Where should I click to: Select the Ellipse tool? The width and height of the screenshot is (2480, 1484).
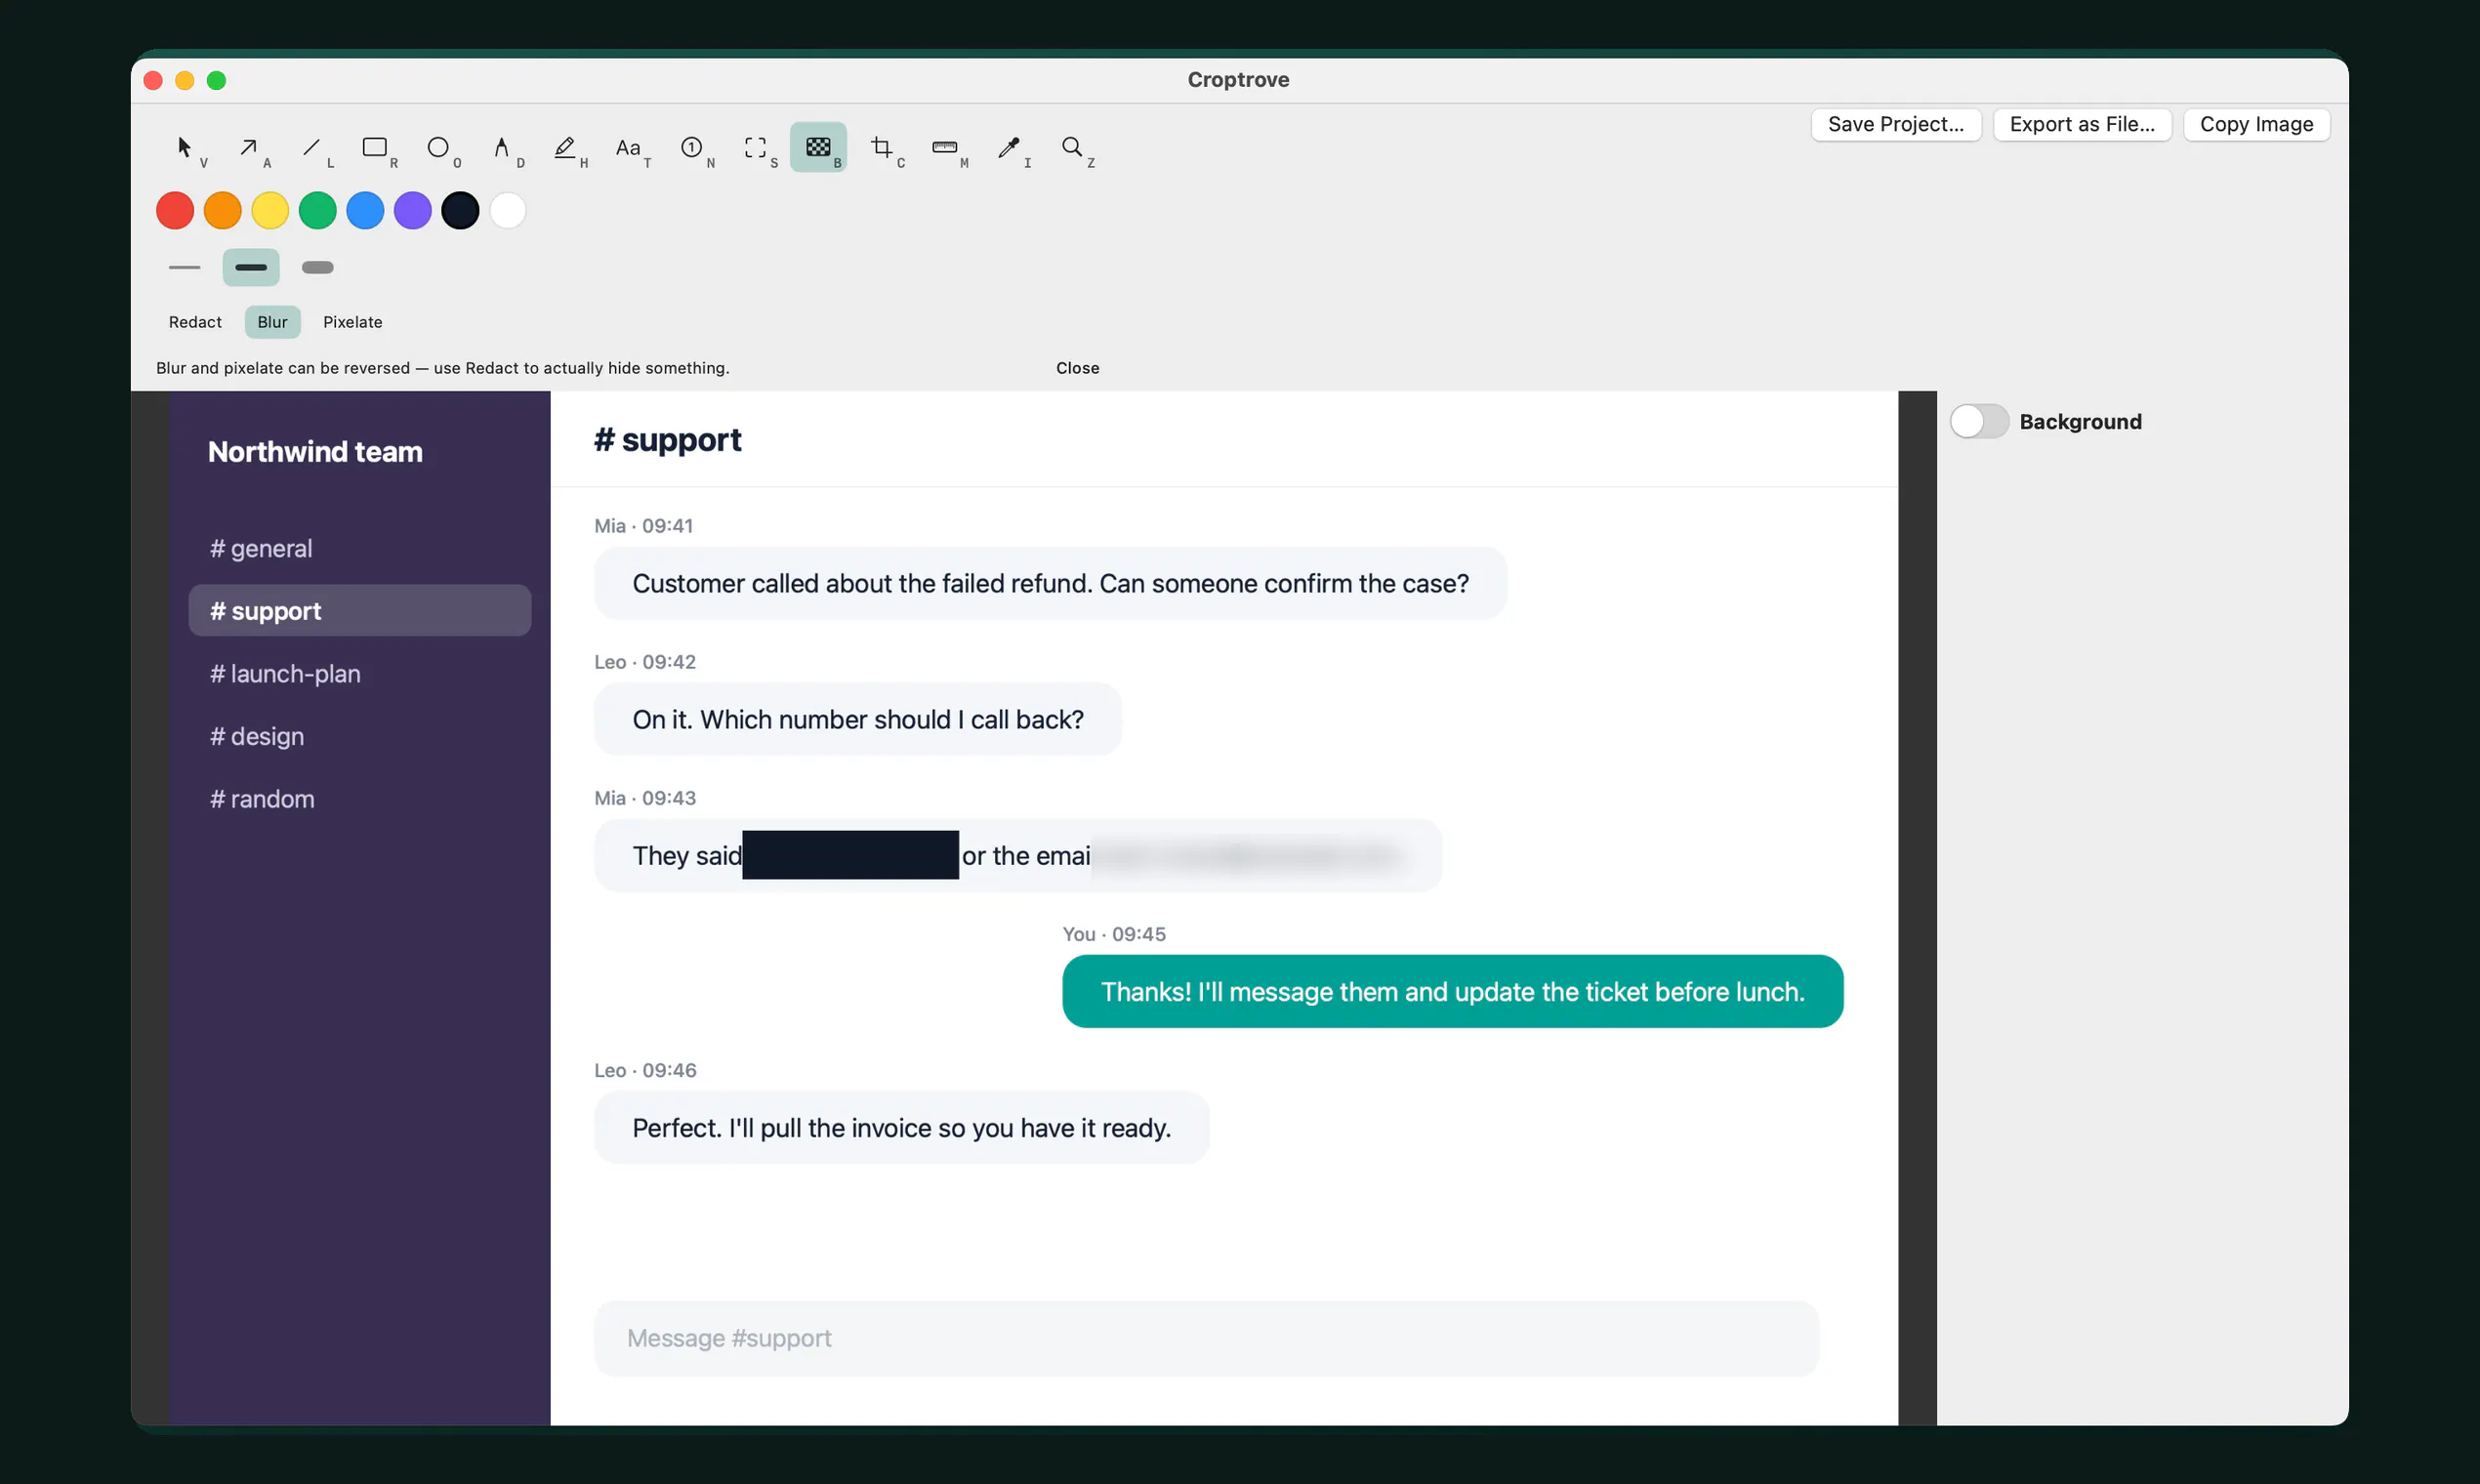click(x=438, y=148)
